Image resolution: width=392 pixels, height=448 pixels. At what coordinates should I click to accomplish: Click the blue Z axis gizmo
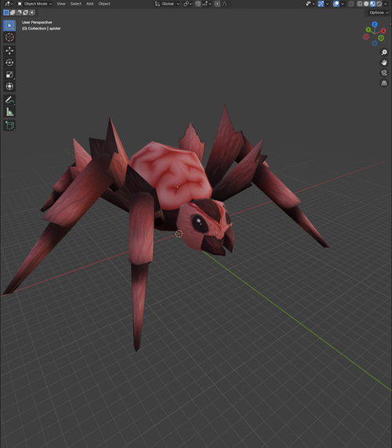[x=375, y=24]
